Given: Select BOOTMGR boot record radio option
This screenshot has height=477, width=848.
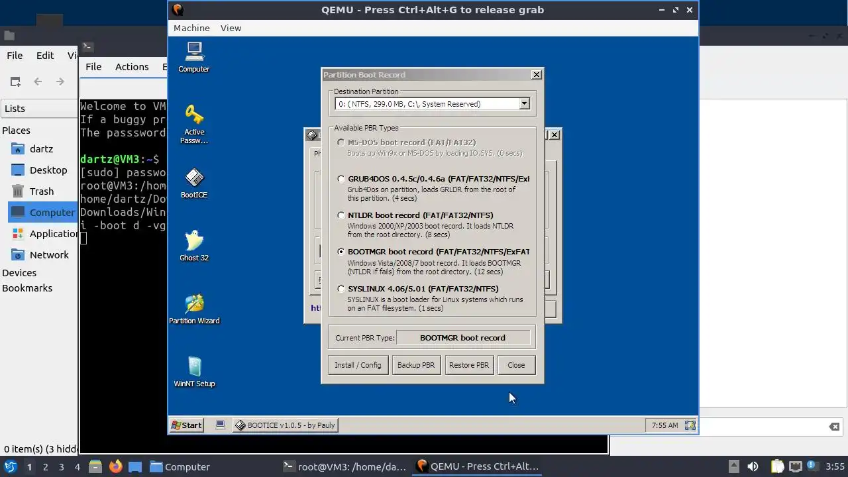Looking at the screenshot, I should (341, 252).
